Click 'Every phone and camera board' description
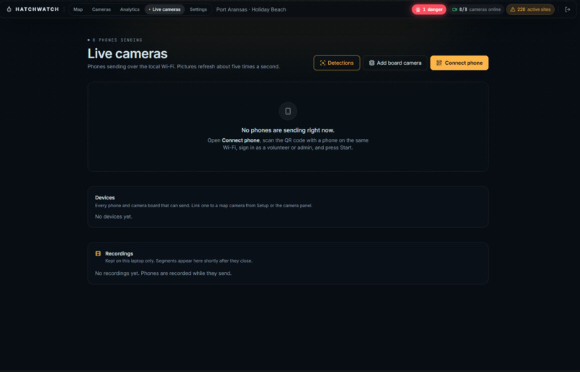Viewport: 580px width, 372px height. pyautogui.click(x=204, y=206)
